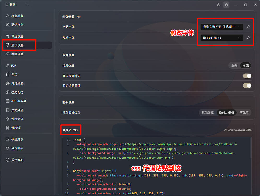260x196 pixels.
Task: Click the hammer icon beside MCP
Action: 8,66
